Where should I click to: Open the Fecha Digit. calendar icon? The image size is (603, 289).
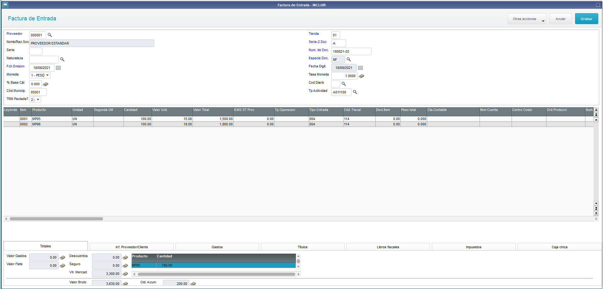click(361, 68)
